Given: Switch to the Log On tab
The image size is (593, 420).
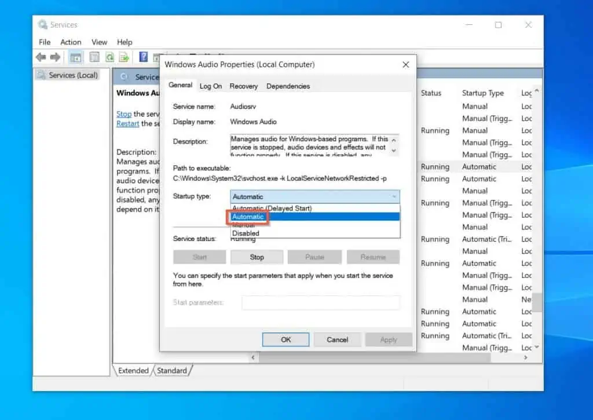Looking at the screenshot, I should [211, 86].
